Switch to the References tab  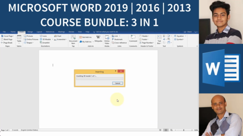(x=50, y=32)
